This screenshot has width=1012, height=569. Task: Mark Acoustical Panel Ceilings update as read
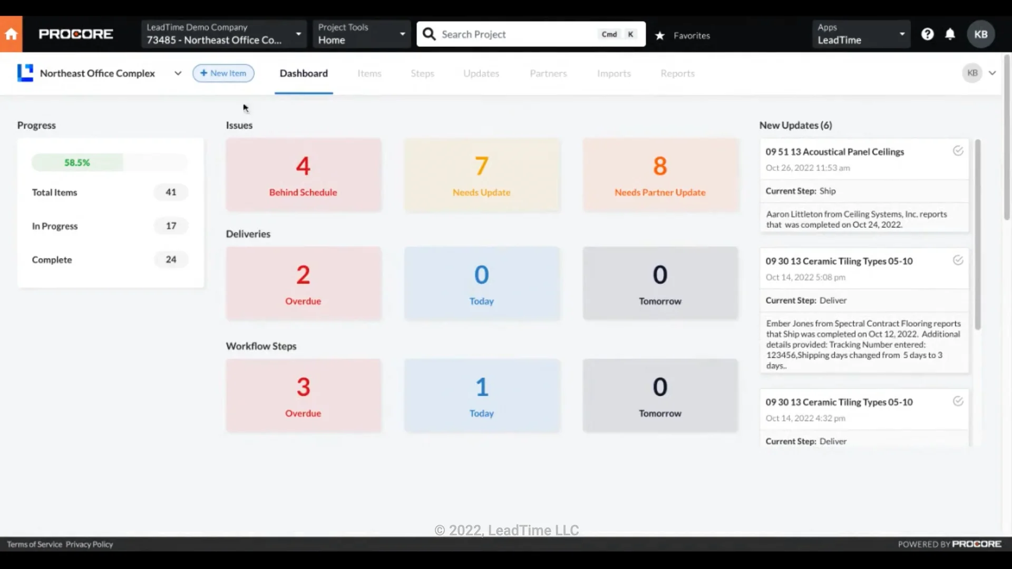coord(958,151)
